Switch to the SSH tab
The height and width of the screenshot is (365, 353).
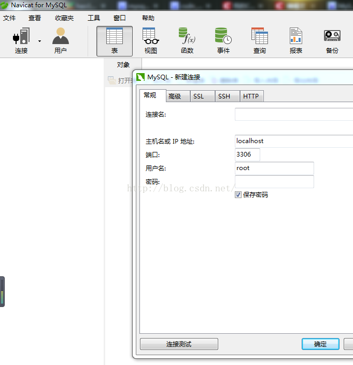point(228,96)
